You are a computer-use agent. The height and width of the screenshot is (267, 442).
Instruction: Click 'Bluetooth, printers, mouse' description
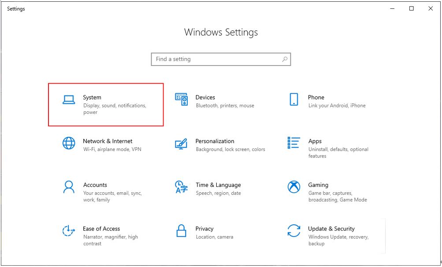click(225, 106)
